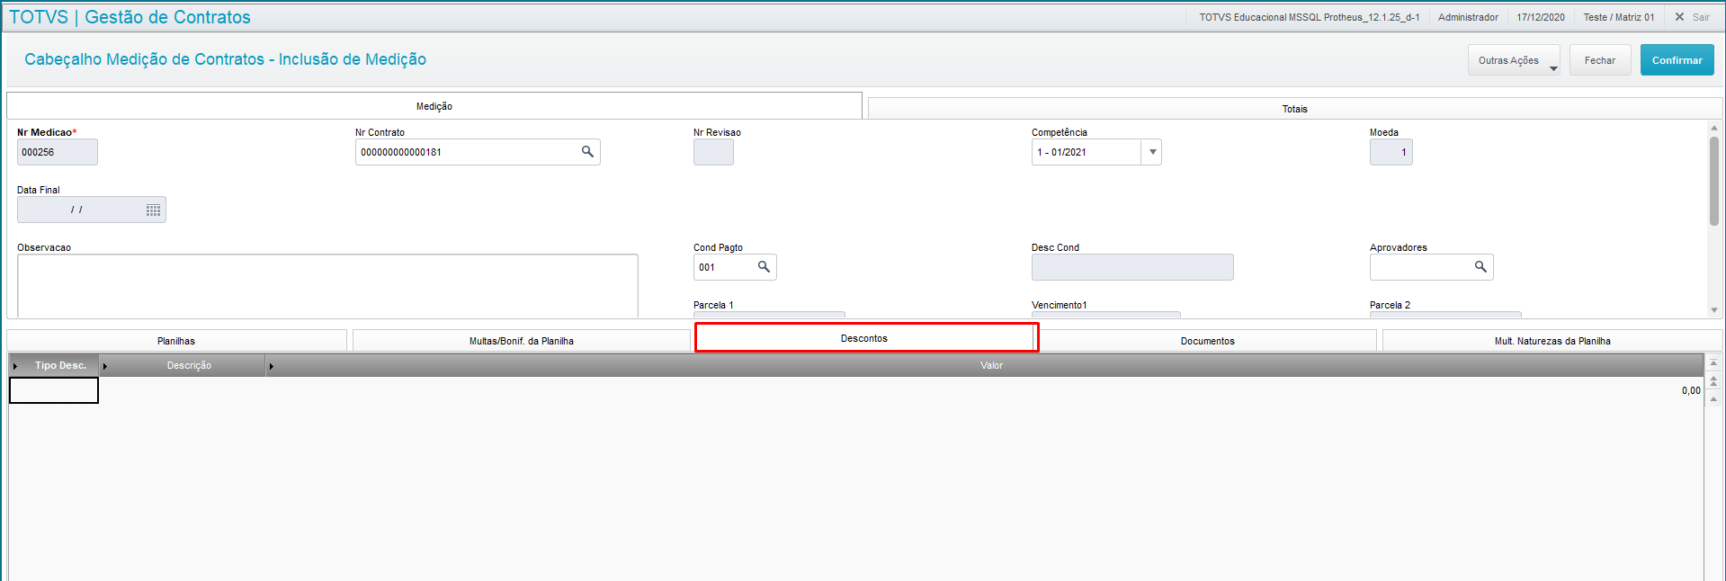This screenshot has height=581, width=1726.
Task: Open the Outras Ações dropdown
Action: coord(1514,60)
